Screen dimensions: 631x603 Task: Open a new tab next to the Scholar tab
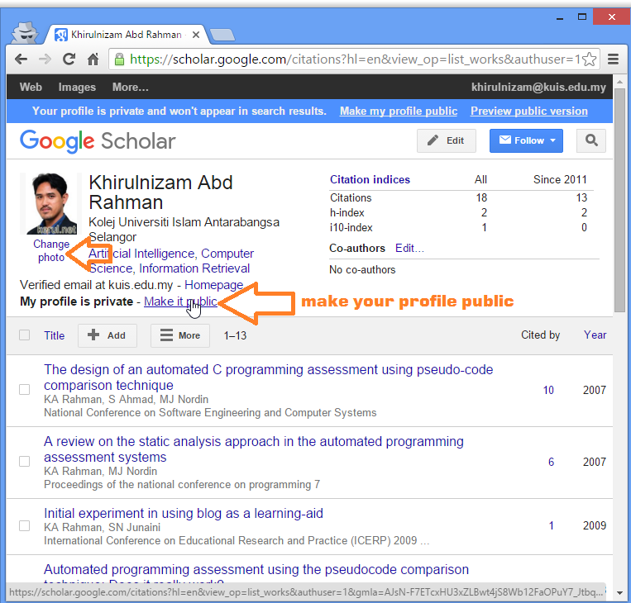222,35
